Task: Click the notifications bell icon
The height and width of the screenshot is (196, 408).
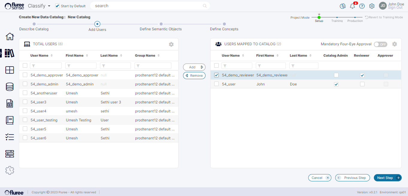Action: coord(352,6)
